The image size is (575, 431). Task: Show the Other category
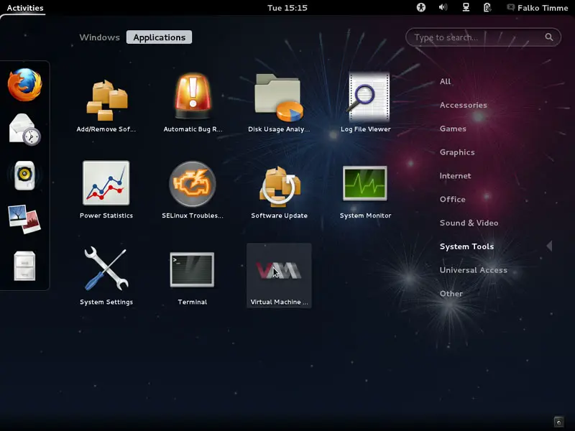[x=451, y=294]
